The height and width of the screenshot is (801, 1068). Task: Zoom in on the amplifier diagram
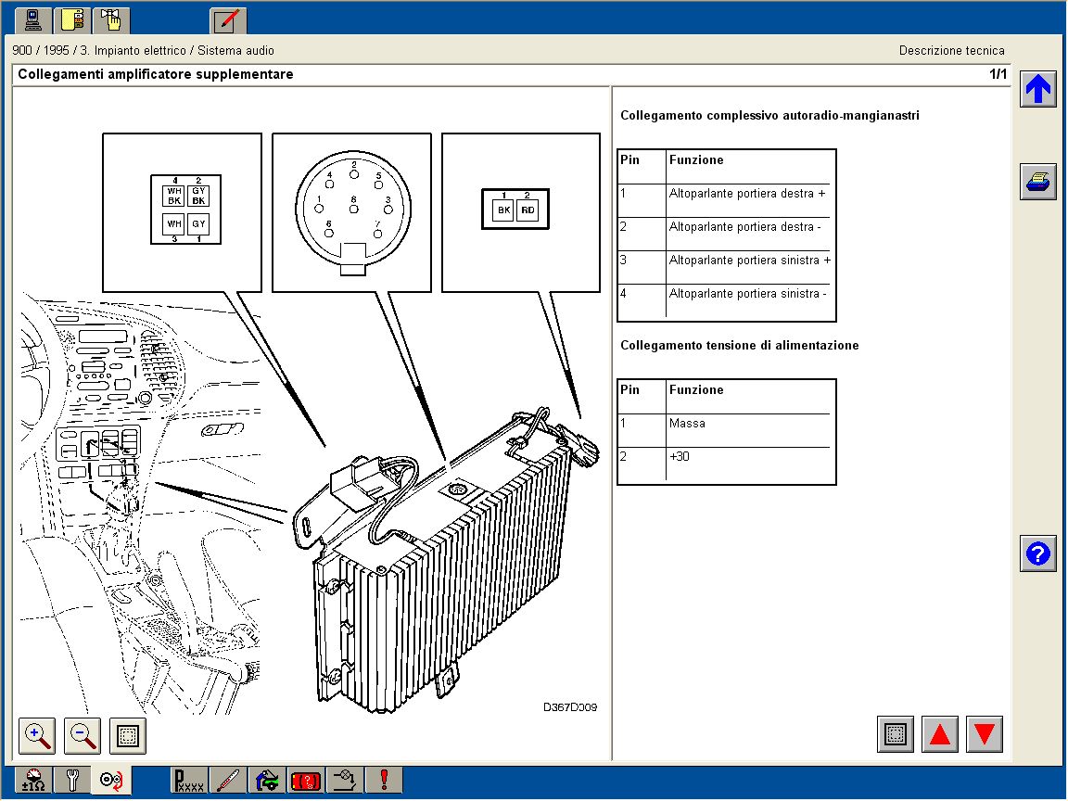click(x=37, y=736)
